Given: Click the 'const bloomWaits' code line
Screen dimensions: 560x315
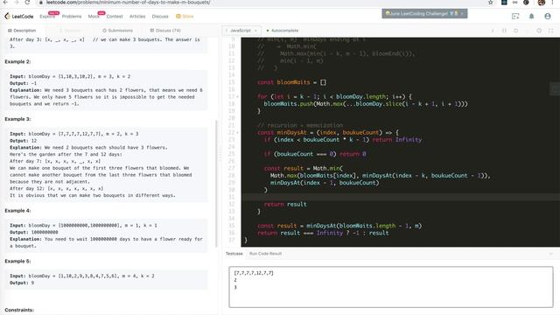Looking at the screenshot, I should [291, 82].
